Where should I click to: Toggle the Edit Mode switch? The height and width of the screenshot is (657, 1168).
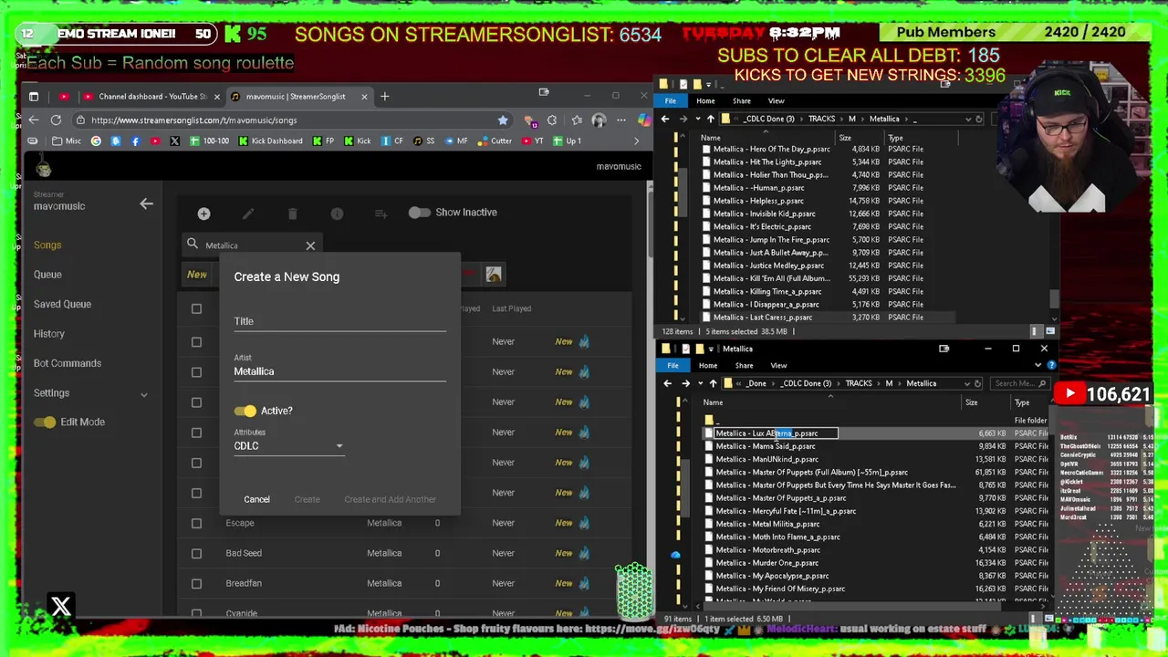pyautogui.click(x=44, y=422)
